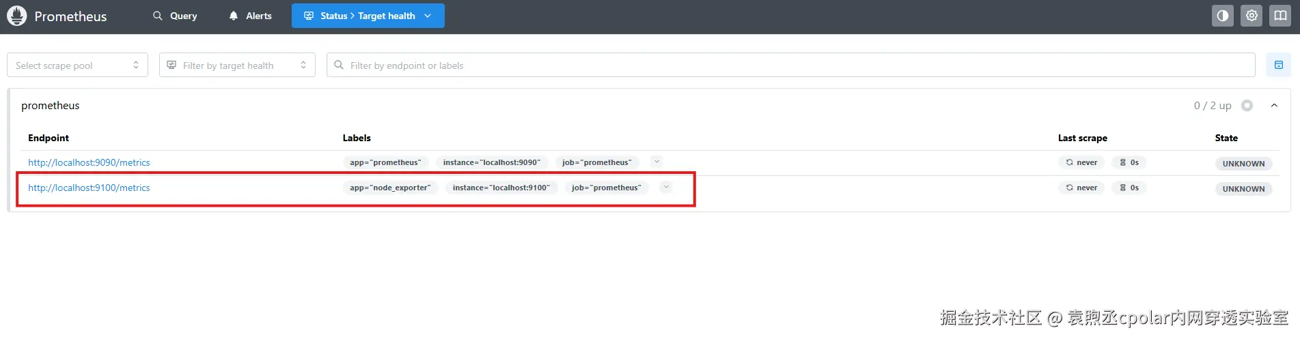The image size is (1300, 339).
Task: Expand labels for the localhost:9090 target
Action: point(656,162)
